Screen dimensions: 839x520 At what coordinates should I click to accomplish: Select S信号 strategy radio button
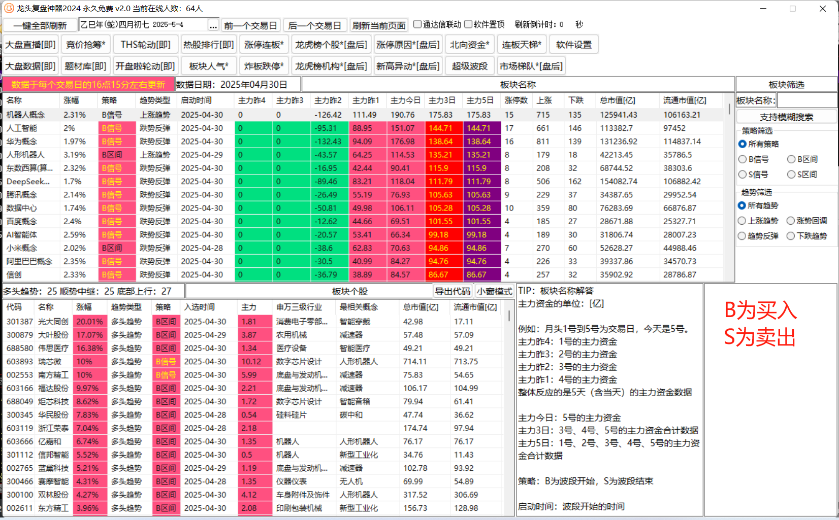click(x=743, y=175)
